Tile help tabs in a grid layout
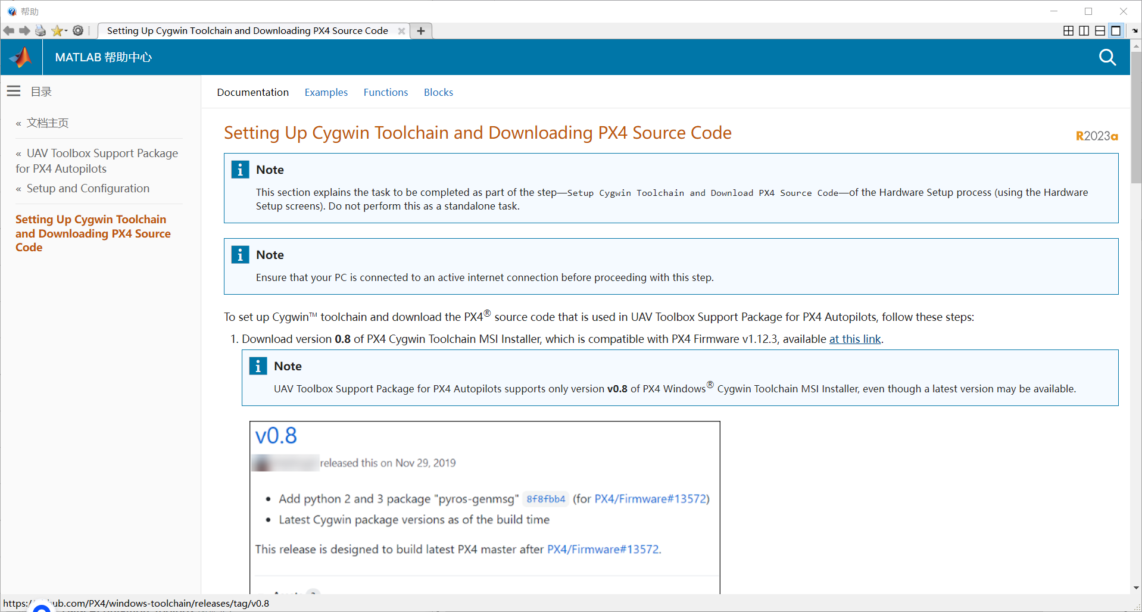Image resolution: width=1142 pixels, height=612 pixels. click(x=1068, y=31)
